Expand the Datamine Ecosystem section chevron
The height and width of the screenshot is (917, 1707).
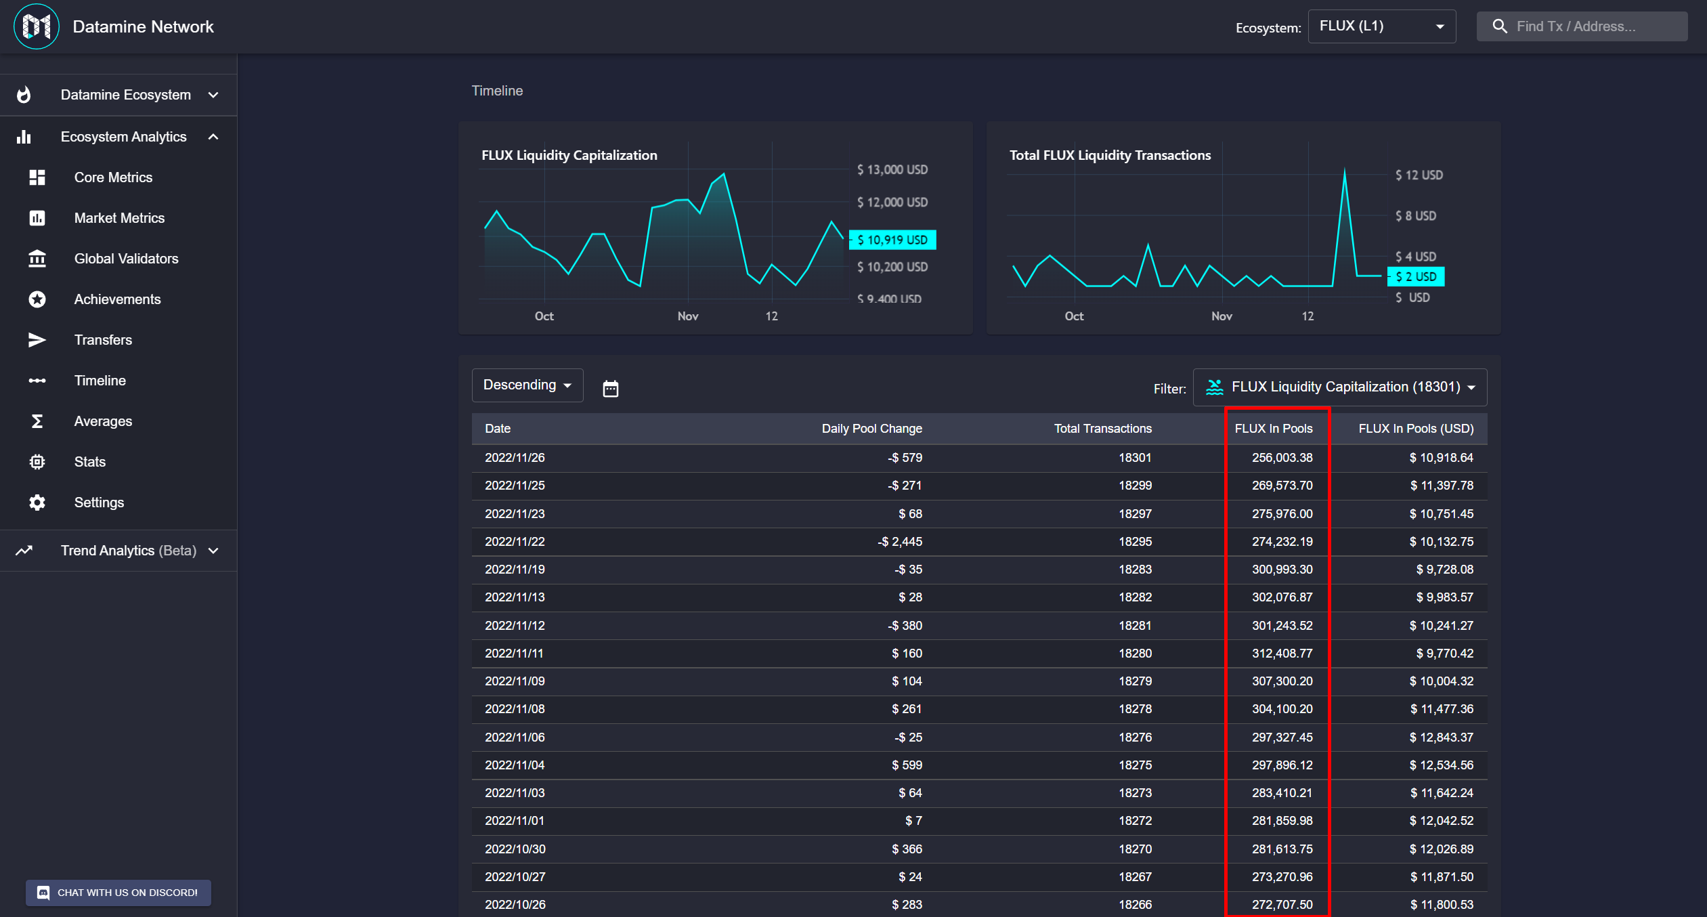[213, 95]
